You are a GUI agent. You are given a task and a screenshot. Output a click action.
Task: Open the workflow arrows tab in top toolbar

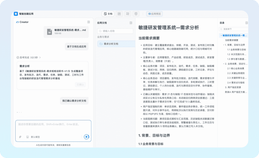(x=127, y=14)
